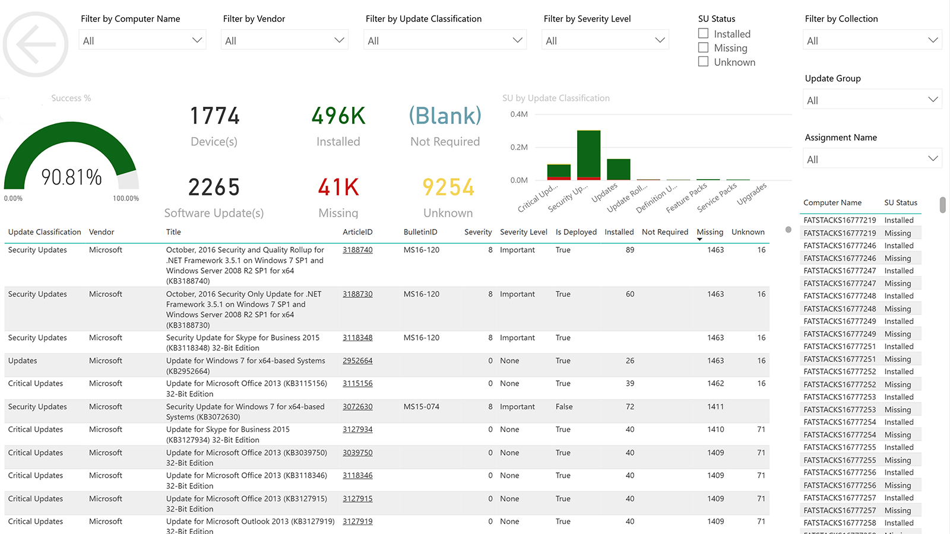950x534 pixels.
Task: Click the green Updates chart bar
Action: 618,169
